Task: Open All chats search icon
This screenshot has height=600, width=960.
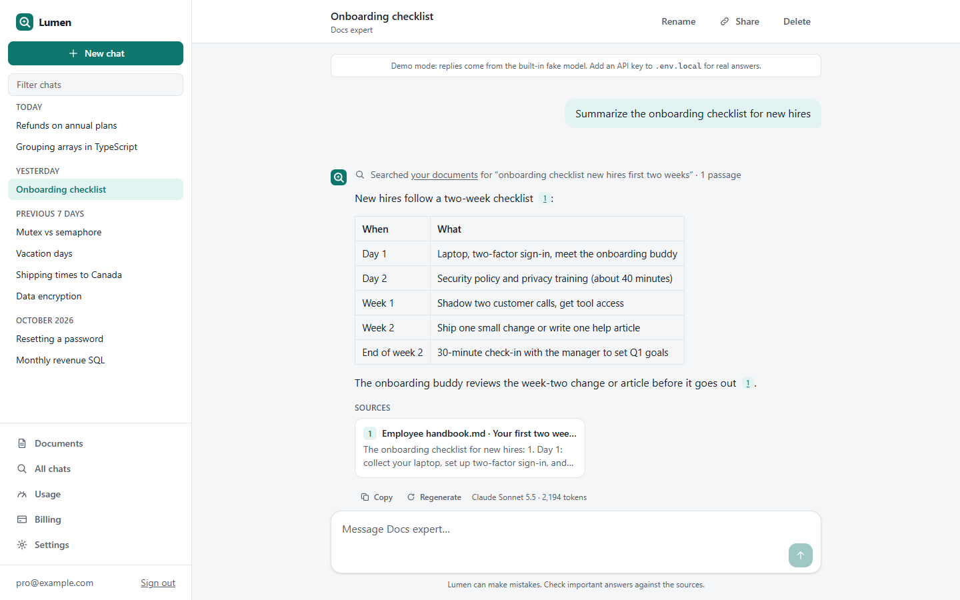Action: 22,469
